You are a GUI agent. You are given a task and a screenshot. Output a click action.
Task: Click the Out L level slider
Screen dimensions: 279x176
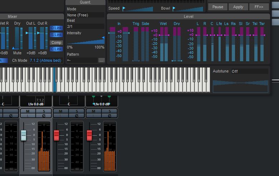[x=31, y=38]
